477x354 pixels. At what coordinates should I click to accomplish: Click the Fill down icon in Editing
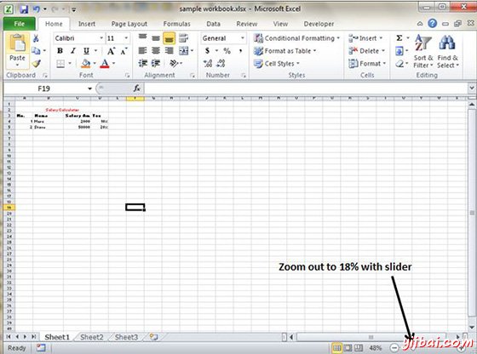tap(399, 51)
